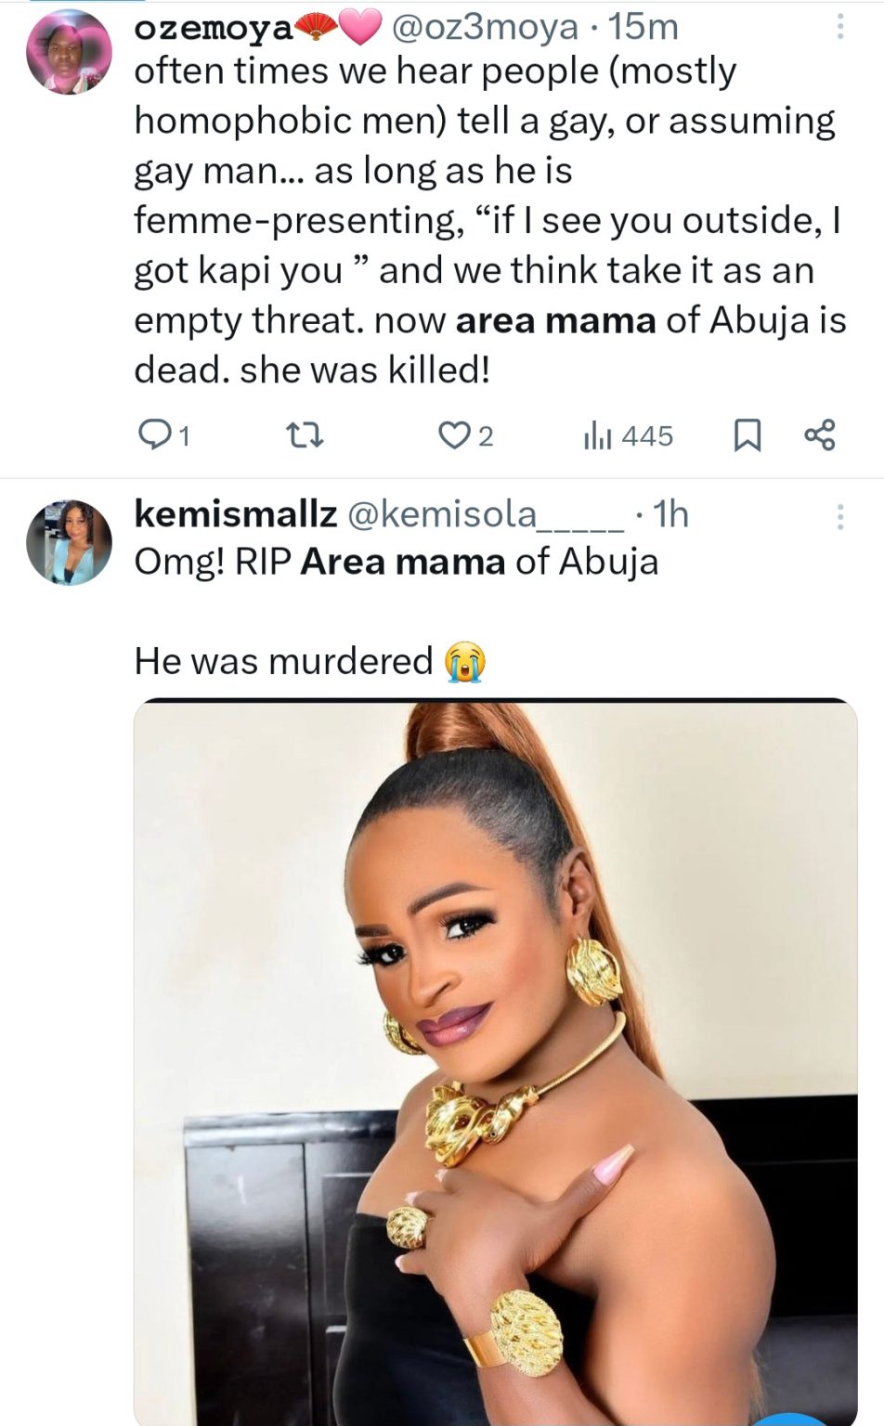Image resolution: width=884 pixels, height=1426 pixels.
Task: Open ozemoya's profile picture
Action: click(69, 53)
